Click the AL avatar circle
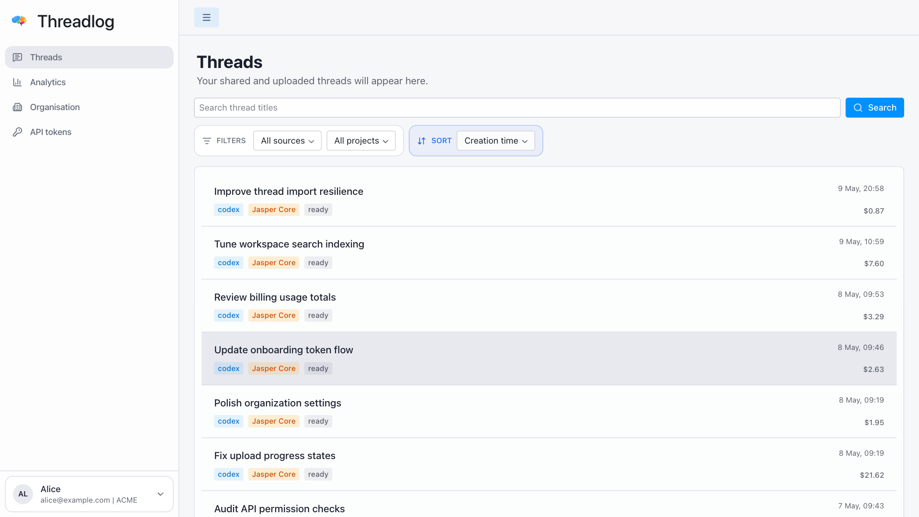Screen dimensions: 919x517 [x=23, y=494]
